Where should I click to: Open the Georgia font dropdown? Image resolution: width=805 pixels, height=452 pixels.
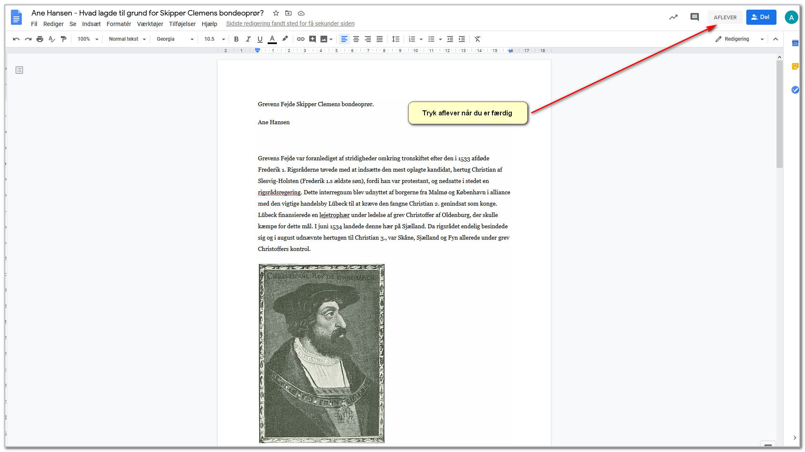click(175, 39)
